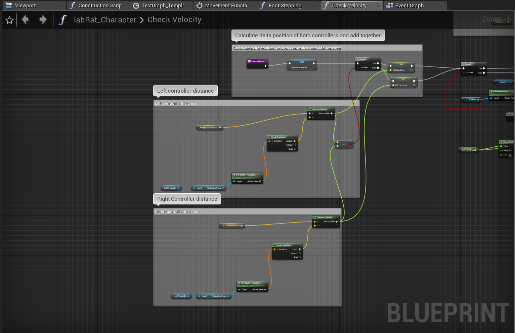Click V1 pin of Distance node in Left controller distance
Screen dimensions: 515x333
pos(310,113)
